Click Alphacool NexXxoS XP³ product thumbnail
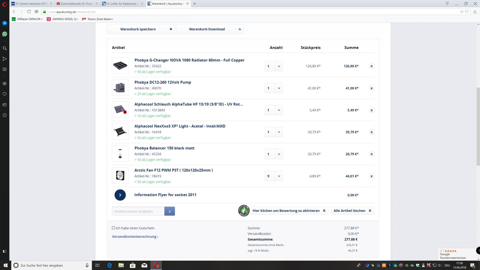This screenshot has width=480, height=270. [120, 132]
